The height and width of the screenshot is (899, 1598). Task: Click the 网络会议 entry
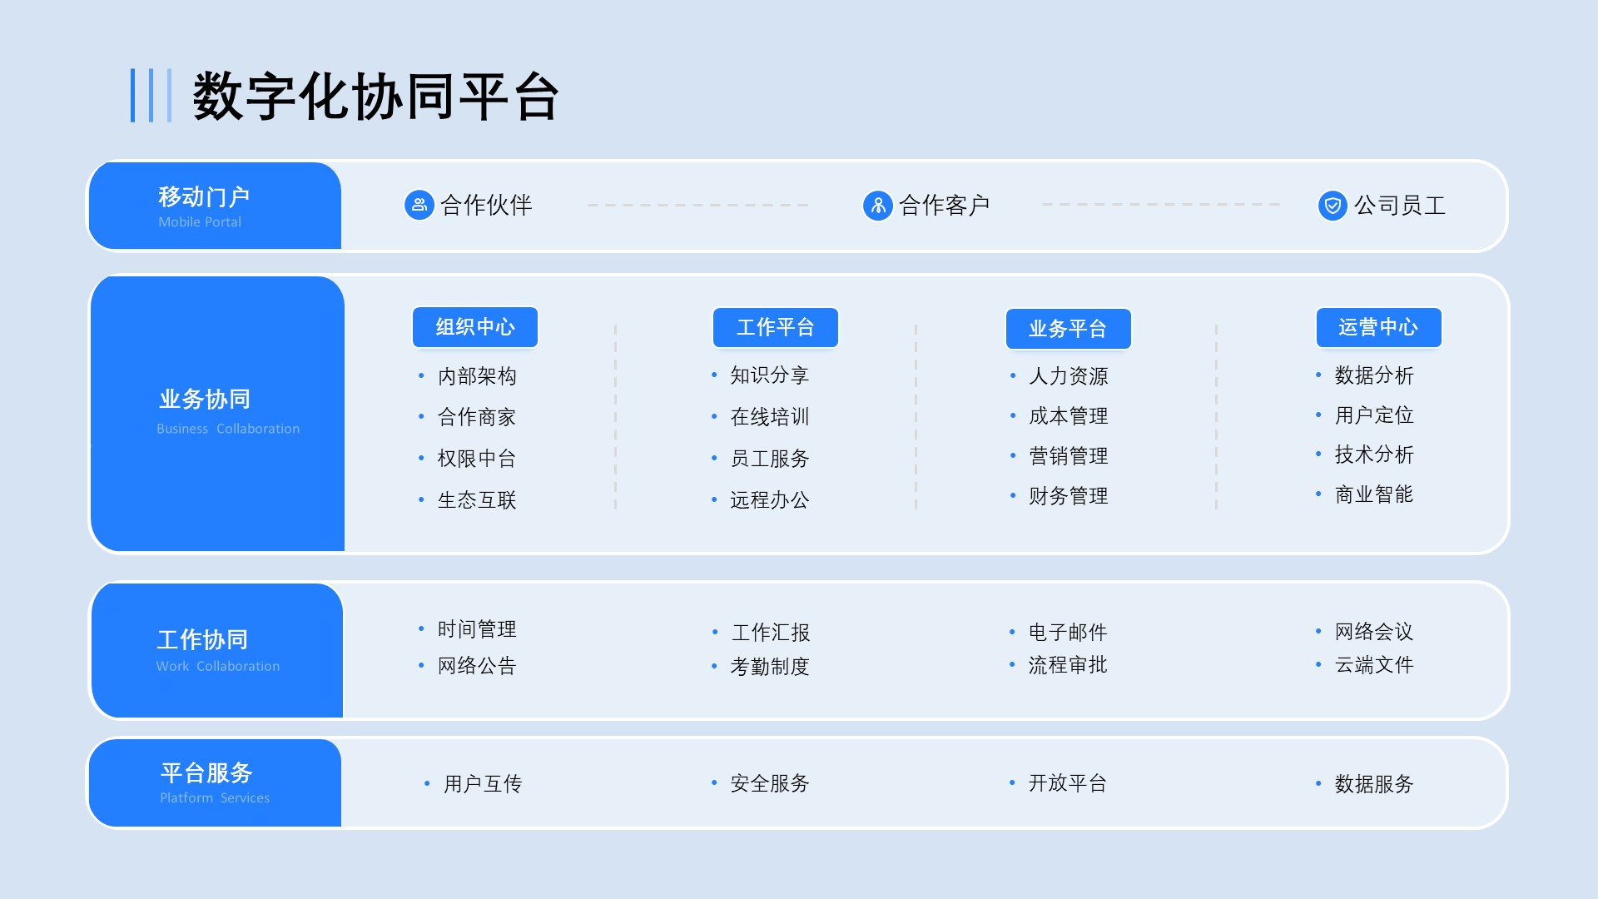1374,632
